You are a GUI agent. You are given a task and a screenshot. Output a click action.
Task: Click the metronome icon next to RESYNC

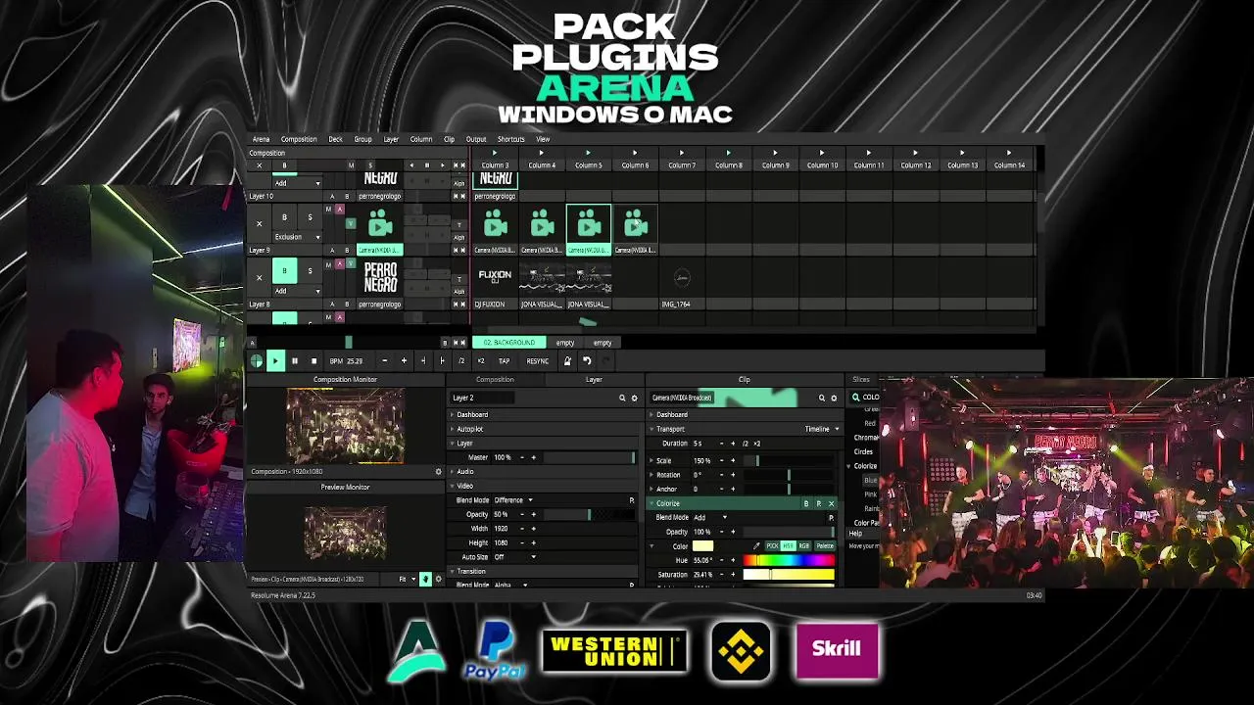[566, 360]
